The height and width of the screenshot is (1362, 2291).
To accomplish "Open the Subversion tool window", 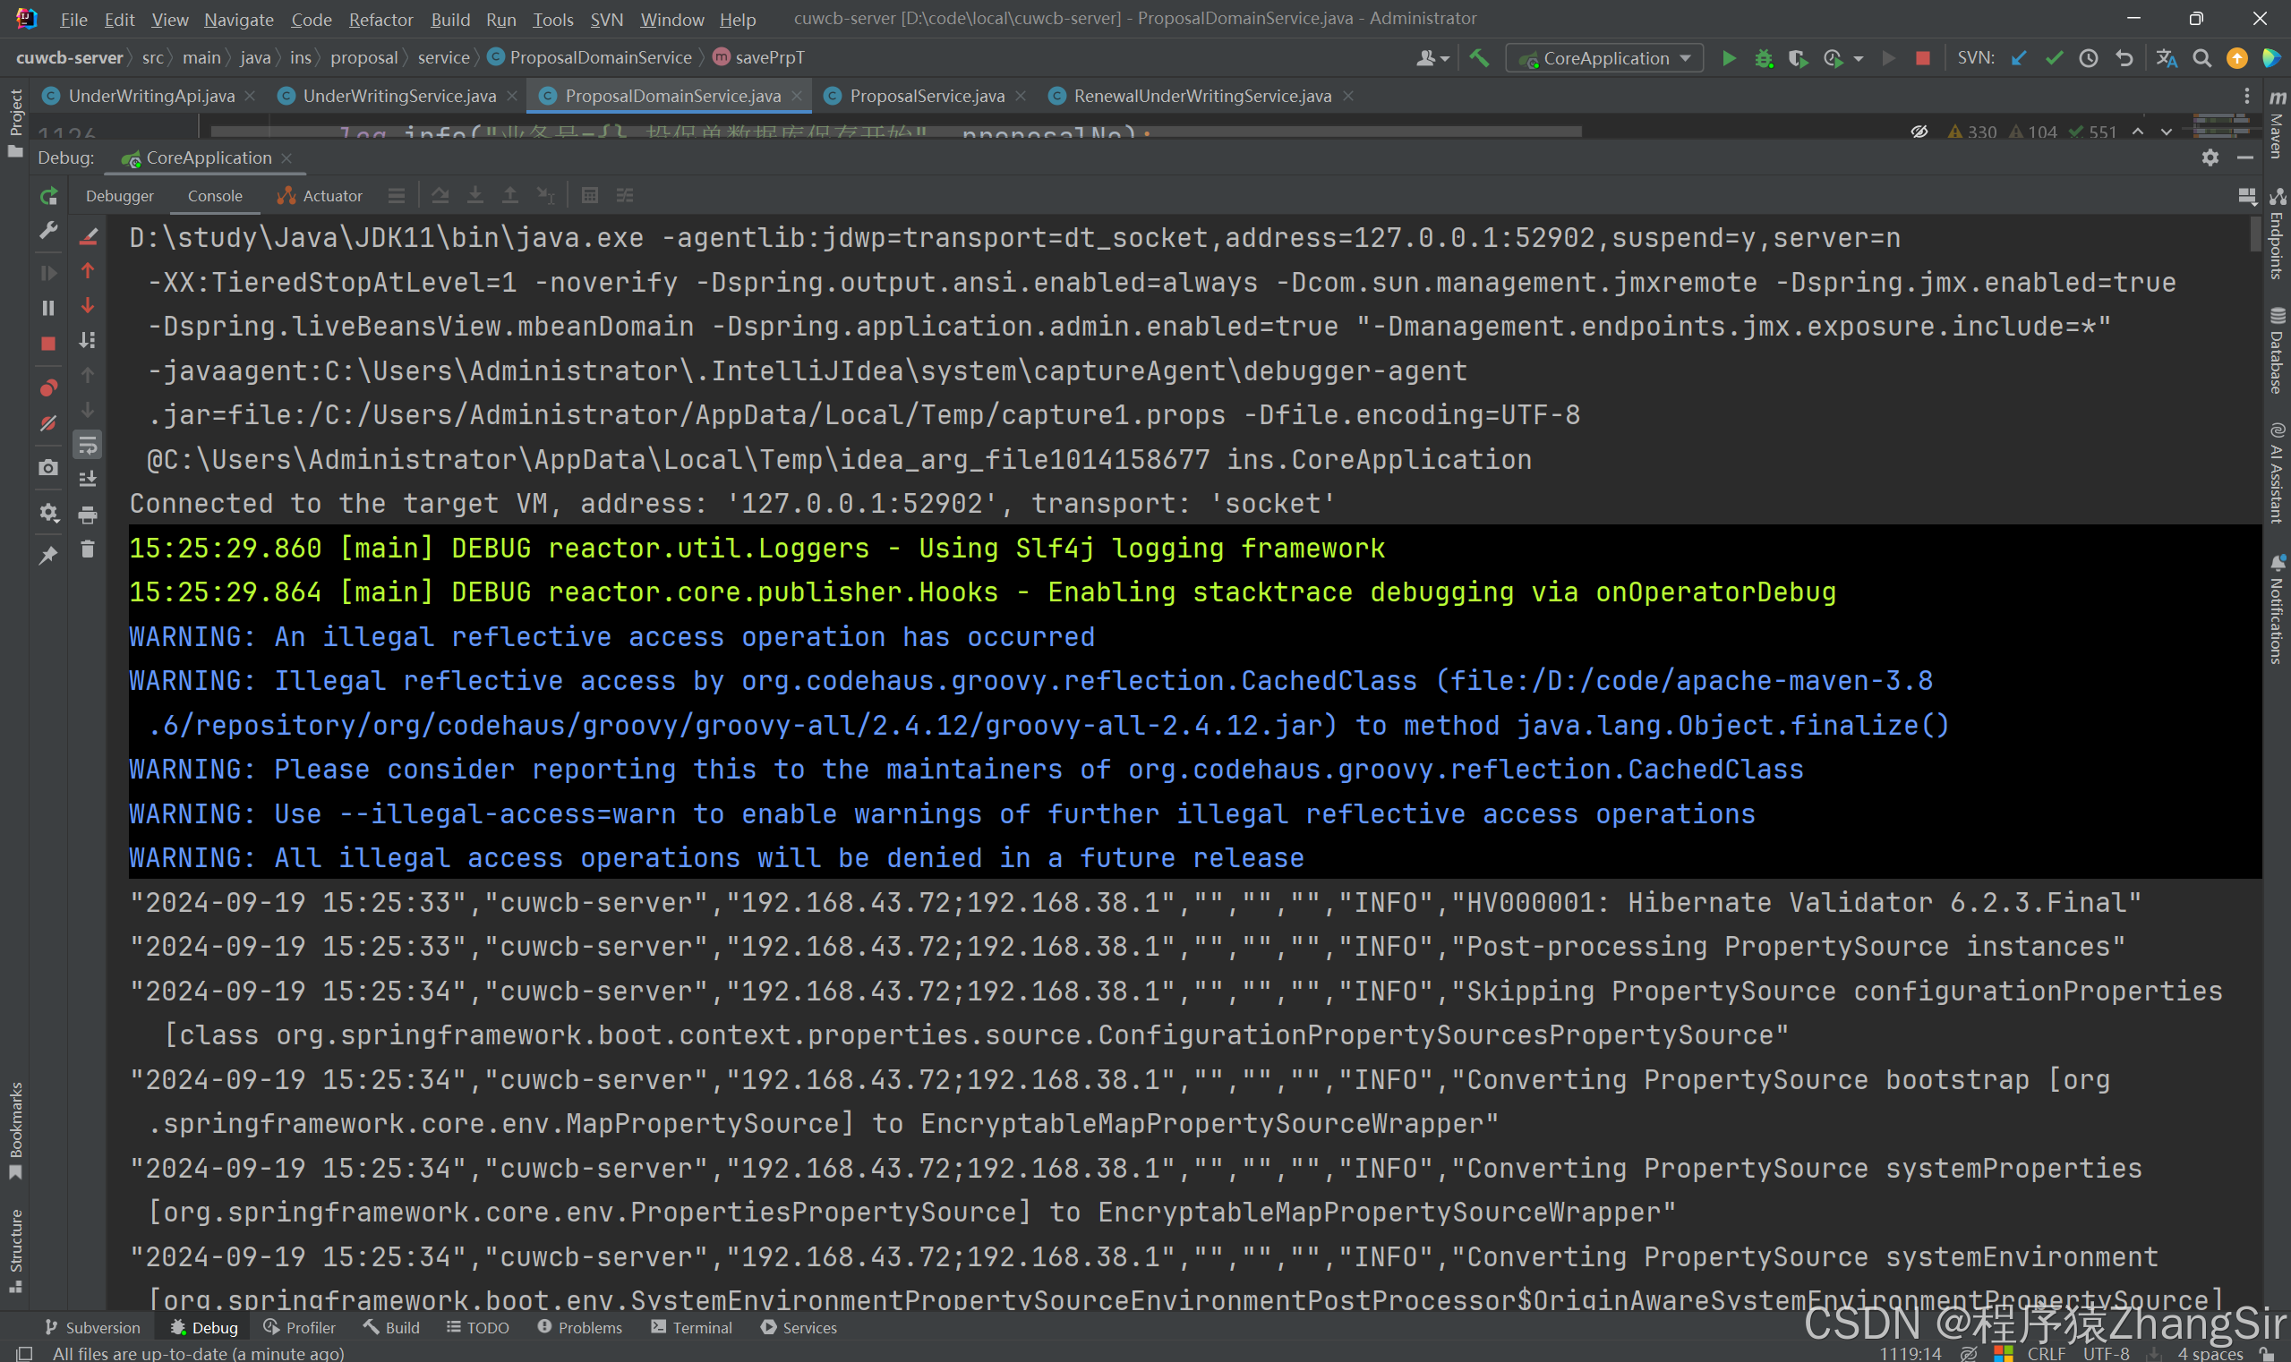I will [x=93, y=1327].
